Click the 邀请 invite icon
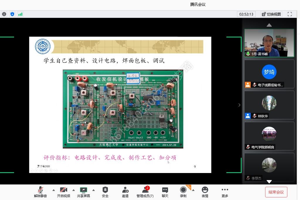The image size is (300, 200). 125,192
